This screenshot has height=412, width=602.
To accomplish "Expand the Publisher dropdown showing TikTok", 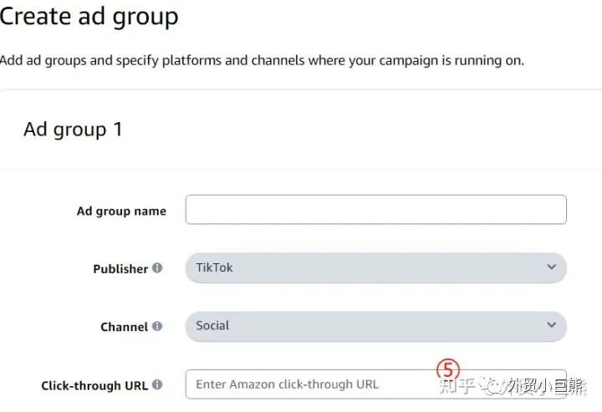I will click(x=375, y=268).
